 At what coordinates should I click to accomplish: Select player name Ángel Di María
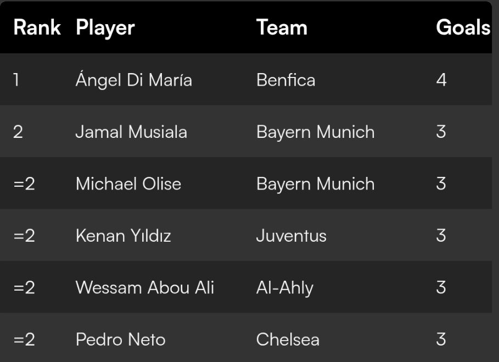point(134,79)
